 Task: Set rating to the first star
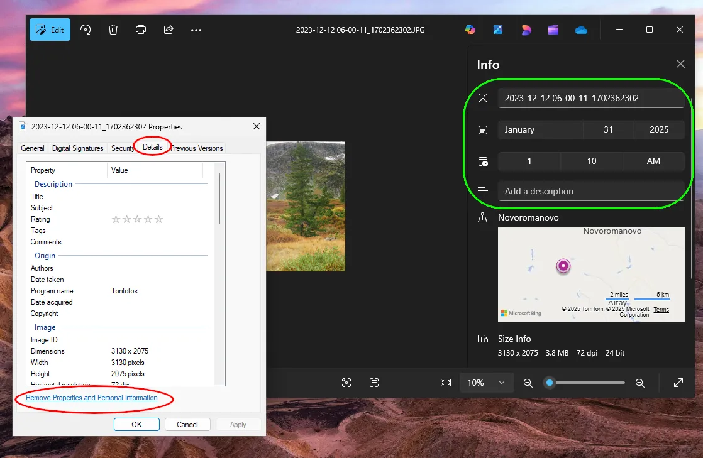point(116,219)
